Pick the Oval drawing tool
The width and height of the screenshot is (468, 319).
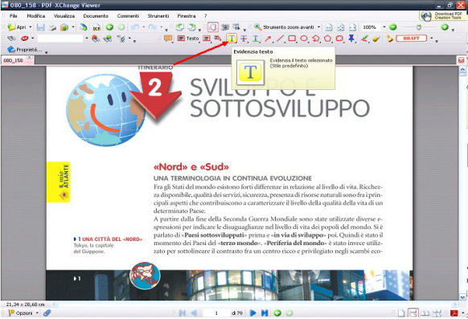[x=304, y=39]
